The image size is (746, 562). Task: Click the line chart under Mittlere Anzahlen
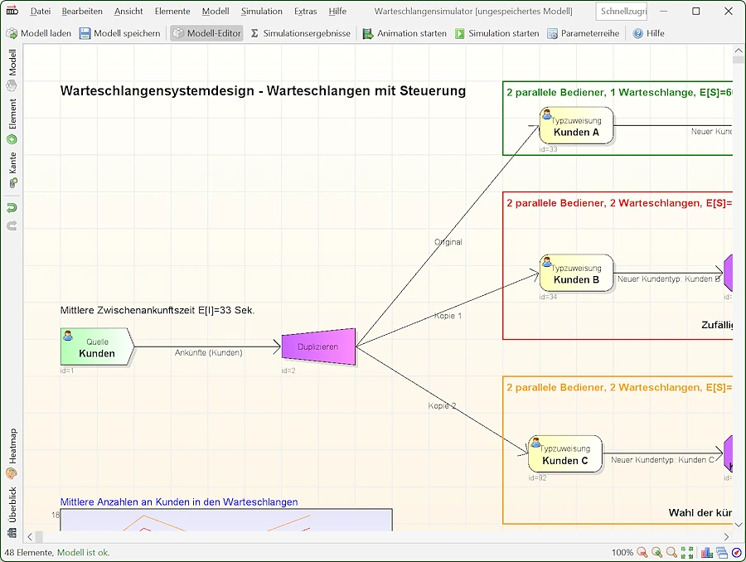tap(226, 520)
